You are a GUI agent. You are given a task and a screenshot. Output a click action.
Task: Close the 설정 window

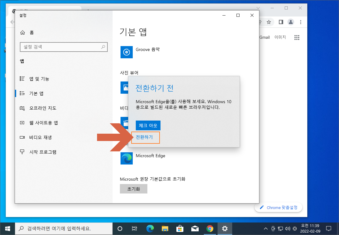(x=252, y=15)
